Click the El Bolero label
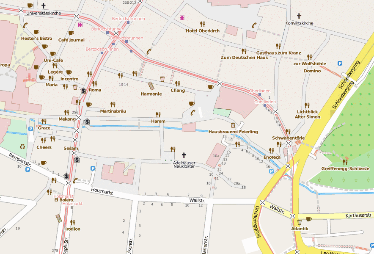This screenshot has width=374, height=254. coord(64,200)
